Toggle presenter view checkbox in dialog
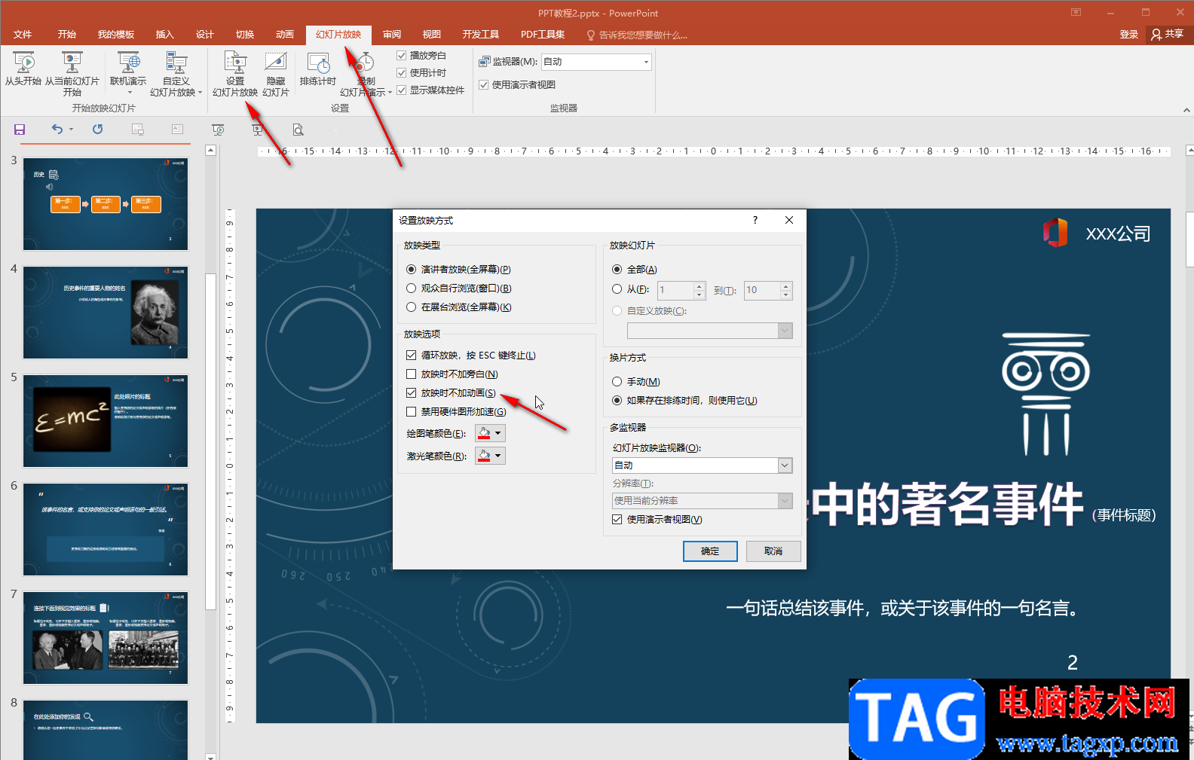This screenshot has height=760, width=1194. pos(617,519)
